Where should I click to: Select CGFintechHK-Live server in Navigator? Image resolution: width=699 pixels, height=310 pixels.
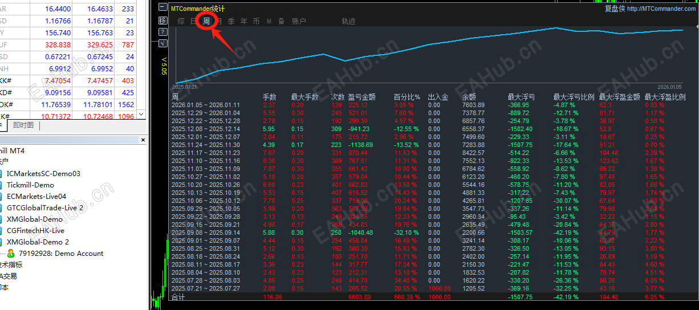point(35,231)
